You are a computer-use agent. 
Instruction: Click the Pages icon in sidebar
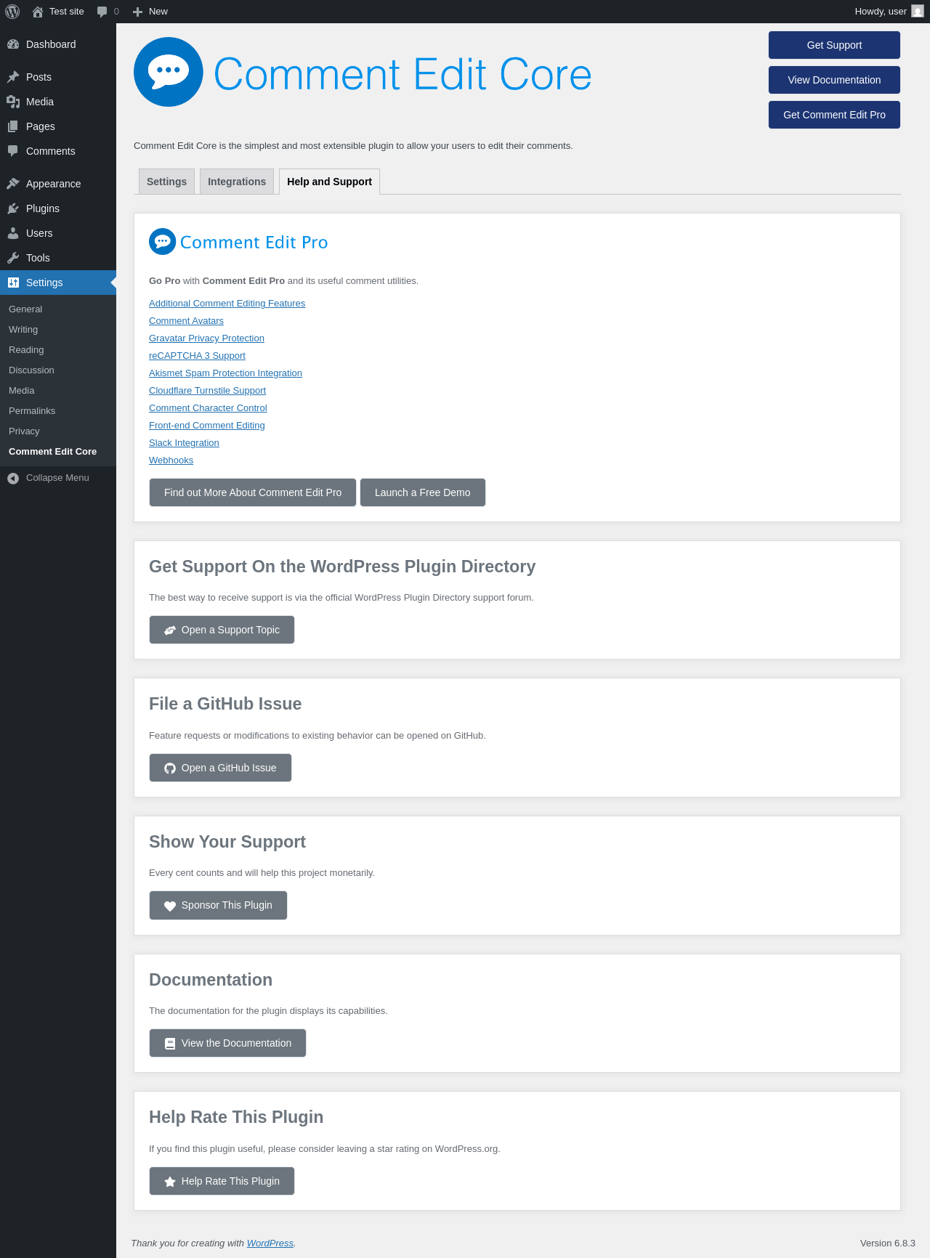click(13, 126)
